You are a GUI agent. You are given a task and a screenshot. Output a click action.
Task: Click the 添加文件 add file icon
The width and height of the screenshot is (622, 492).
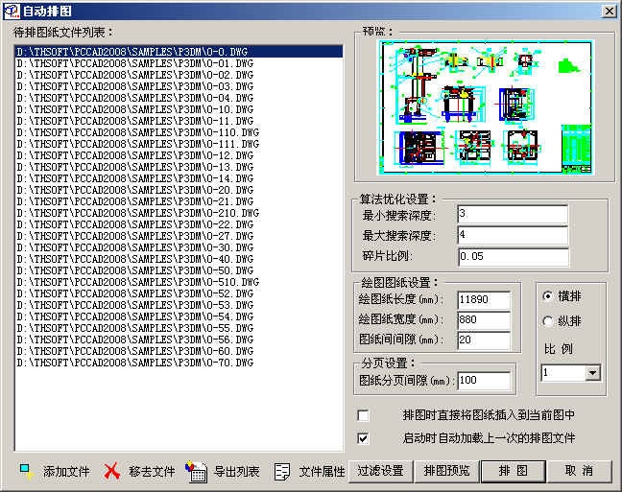coord(26,471)
